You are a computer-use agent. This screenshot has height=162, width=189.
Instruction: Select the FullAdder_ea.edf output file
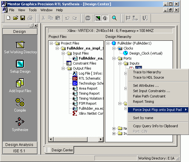pos(91,108)
